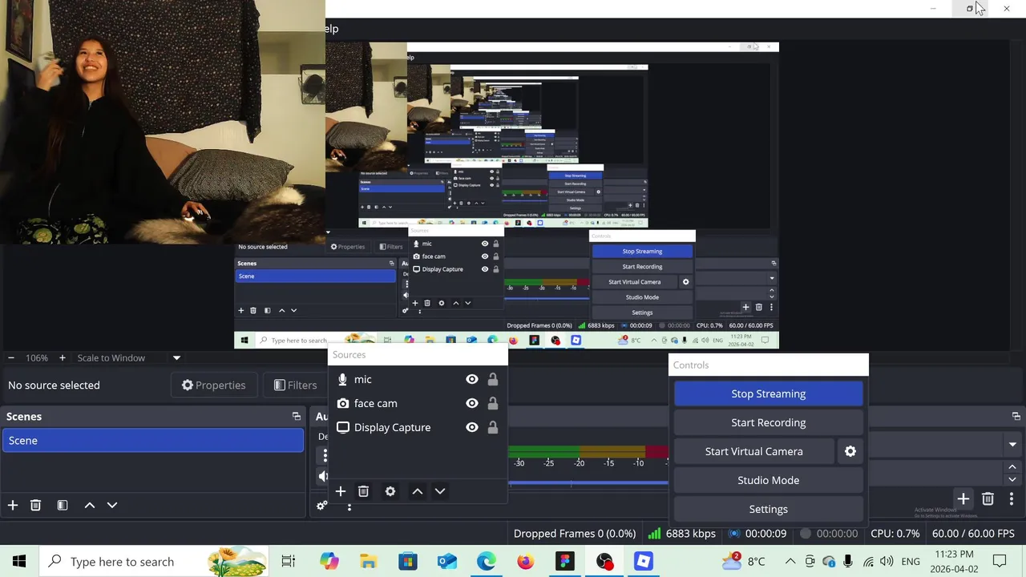The image size is (1026, 577).
Task: Click Start Virtual Camera
Action: 753,451
